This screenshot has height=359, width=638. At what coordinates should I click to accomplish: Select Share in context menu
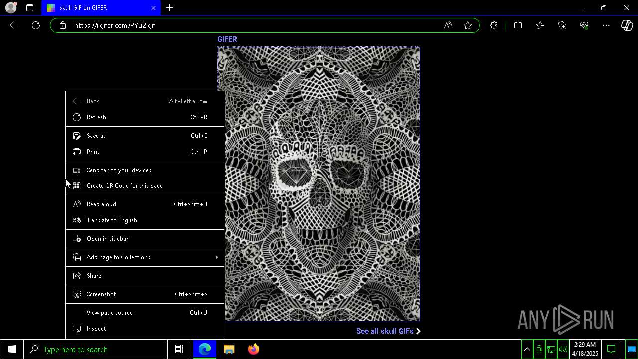pyautogui.click(x=145, y=276)
